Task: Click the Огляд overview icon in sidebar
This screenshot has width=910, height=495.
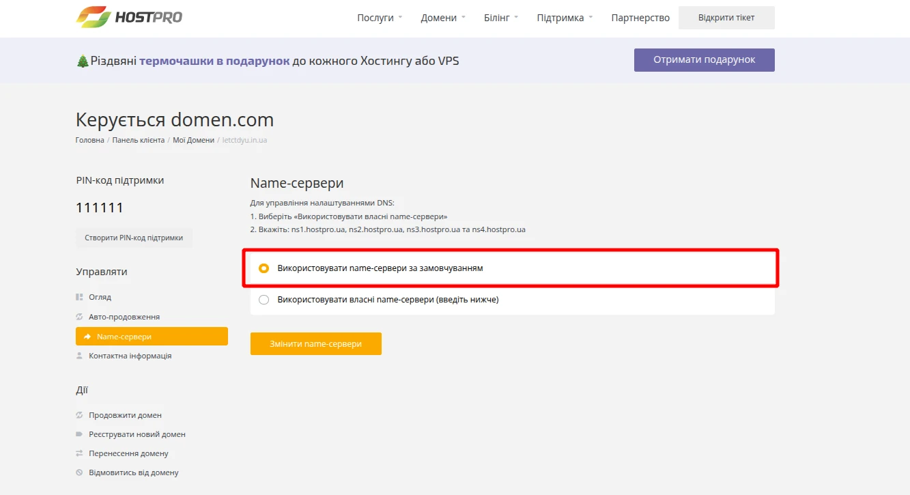Action: coord(81,296)
